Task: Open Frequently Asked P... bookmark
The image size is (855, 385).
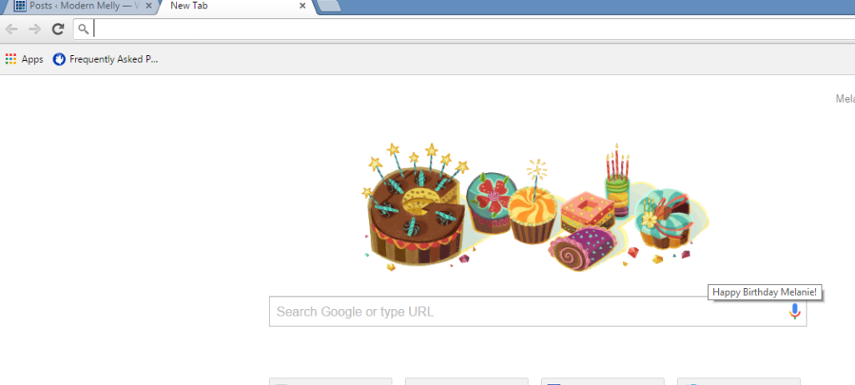Action: click(x=105, y=59)
